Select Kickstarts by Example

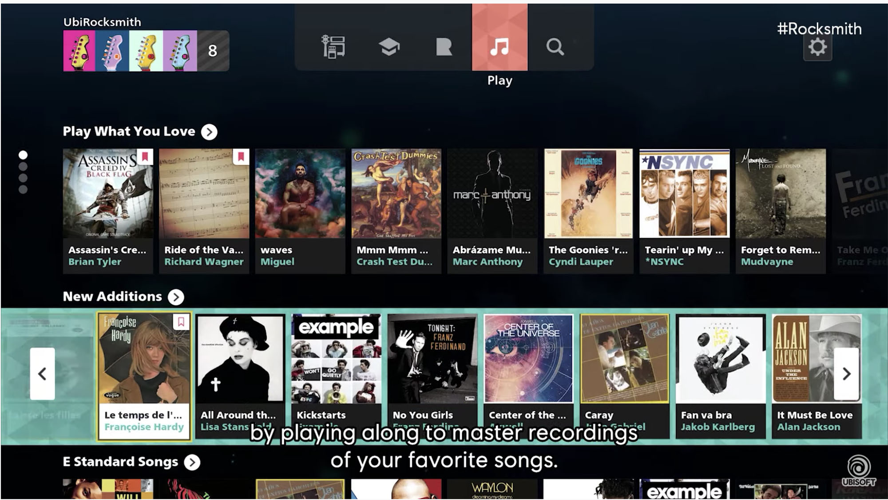pos(336,376)
